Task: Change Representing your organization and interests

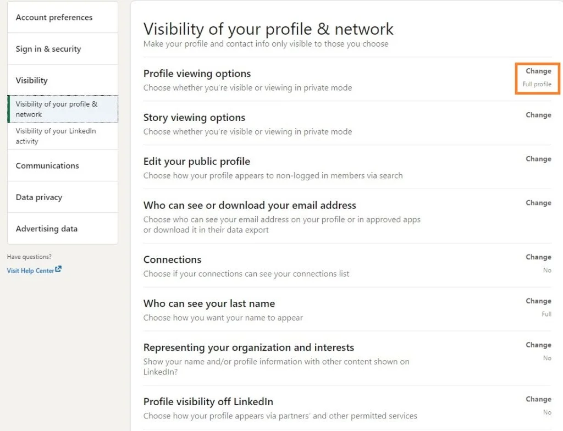Action: [538, 345]
